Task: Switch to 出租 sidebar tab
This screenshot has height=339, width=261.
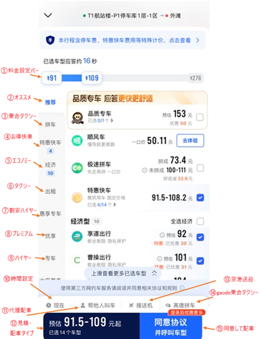Action: tap(50, 191)
